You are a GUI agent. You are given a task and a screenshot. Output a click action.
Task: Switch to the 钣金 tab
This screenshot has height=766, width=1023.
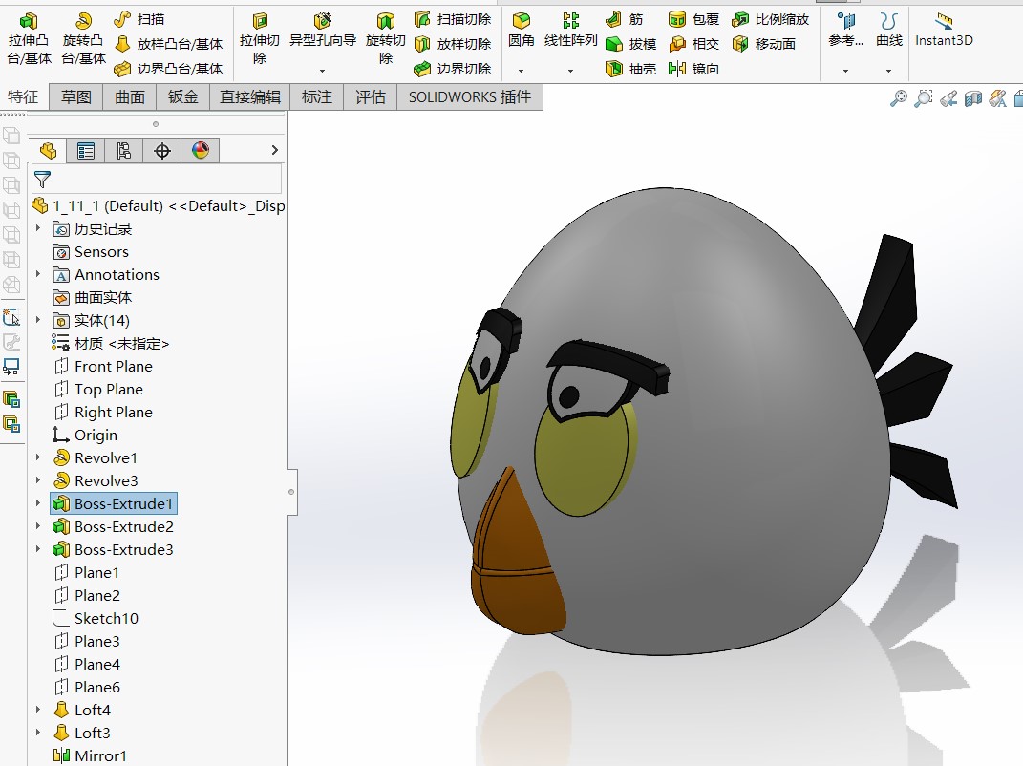tap(183, 97)
